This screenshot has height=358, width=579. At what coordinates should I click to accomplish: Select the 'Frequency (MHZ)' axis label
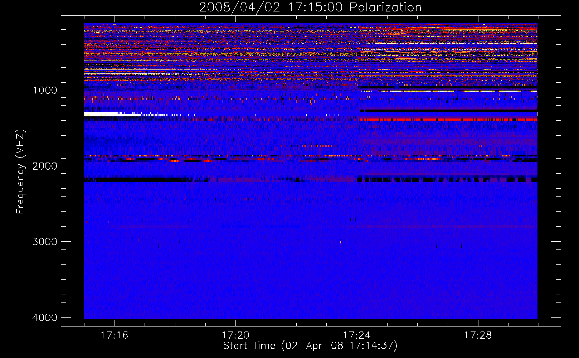20,172
